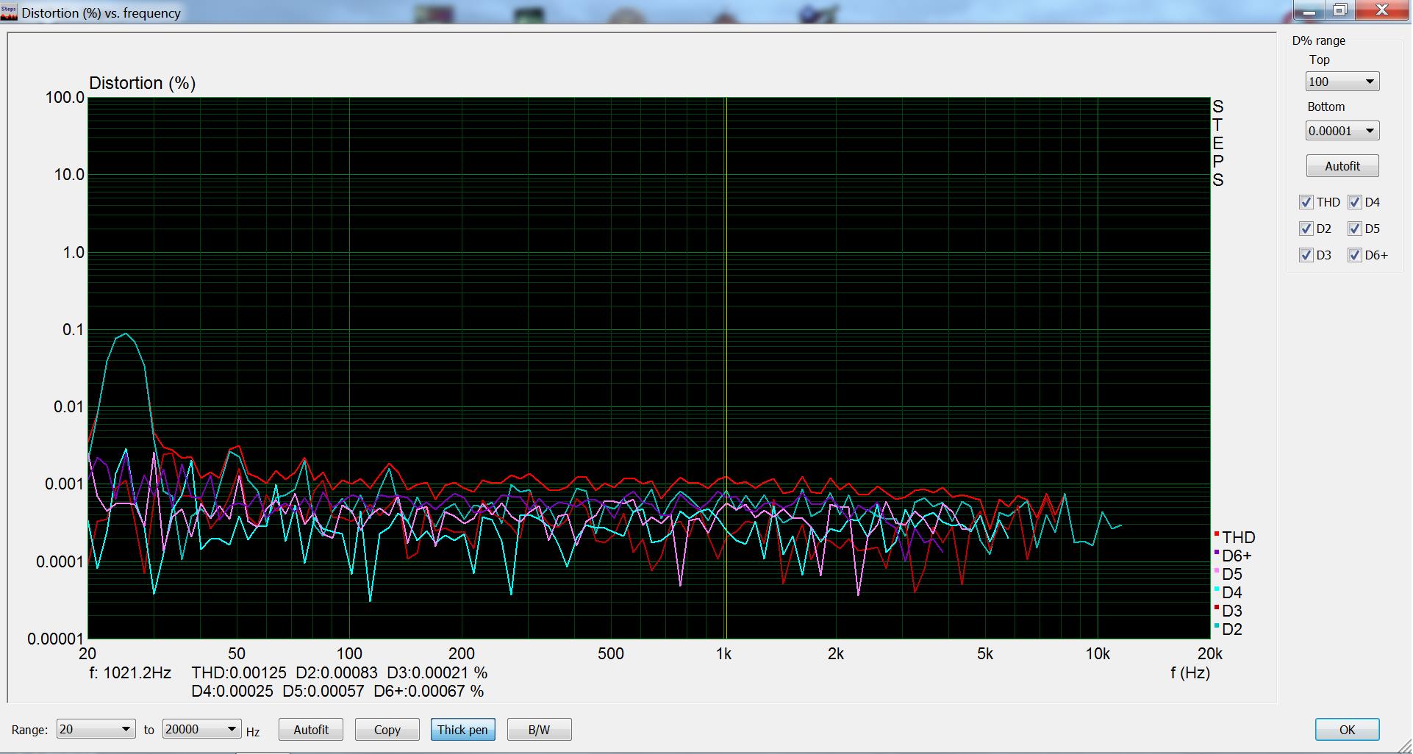1413x754 pixels.
Task: Click the D2:0.00083 readout value
Action: [x=337, y=672]
